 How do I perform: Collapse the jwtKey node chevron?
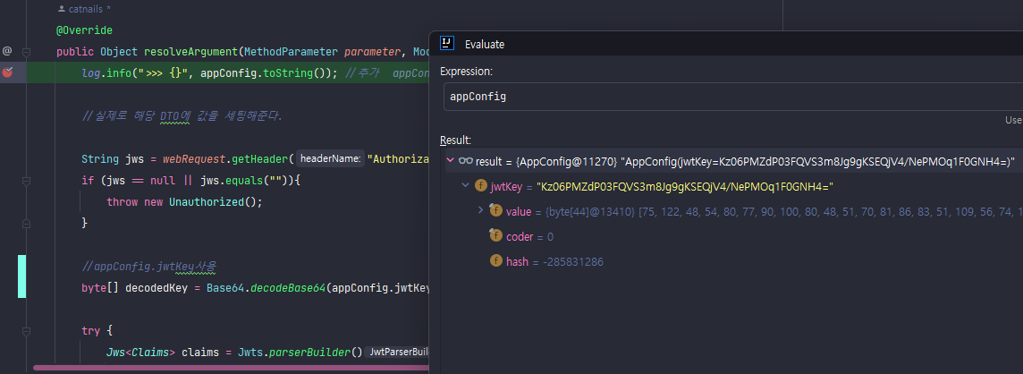pos(465,186)
